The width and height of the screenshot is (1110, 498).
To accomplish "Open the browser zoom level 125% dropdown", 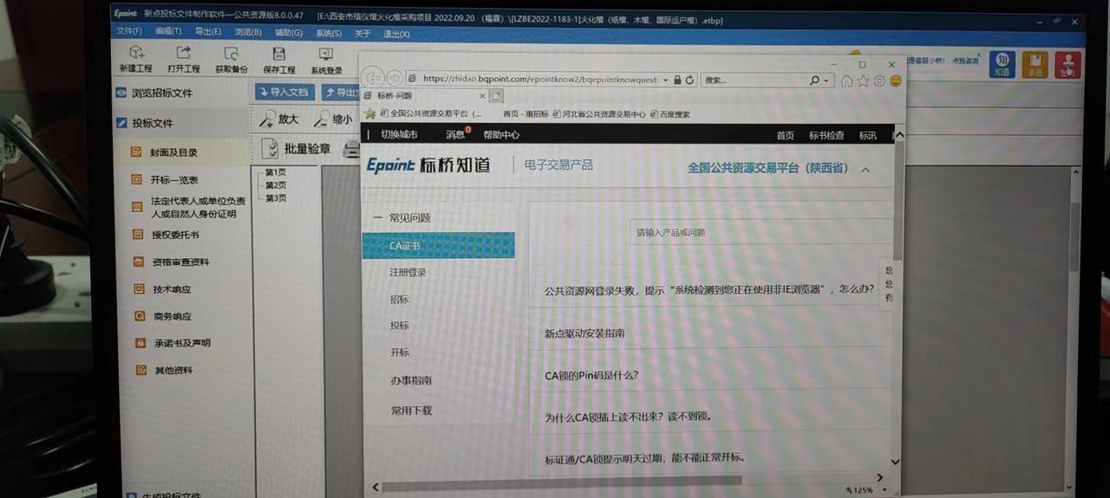I will pyautogui.click(x=869, y=490).
